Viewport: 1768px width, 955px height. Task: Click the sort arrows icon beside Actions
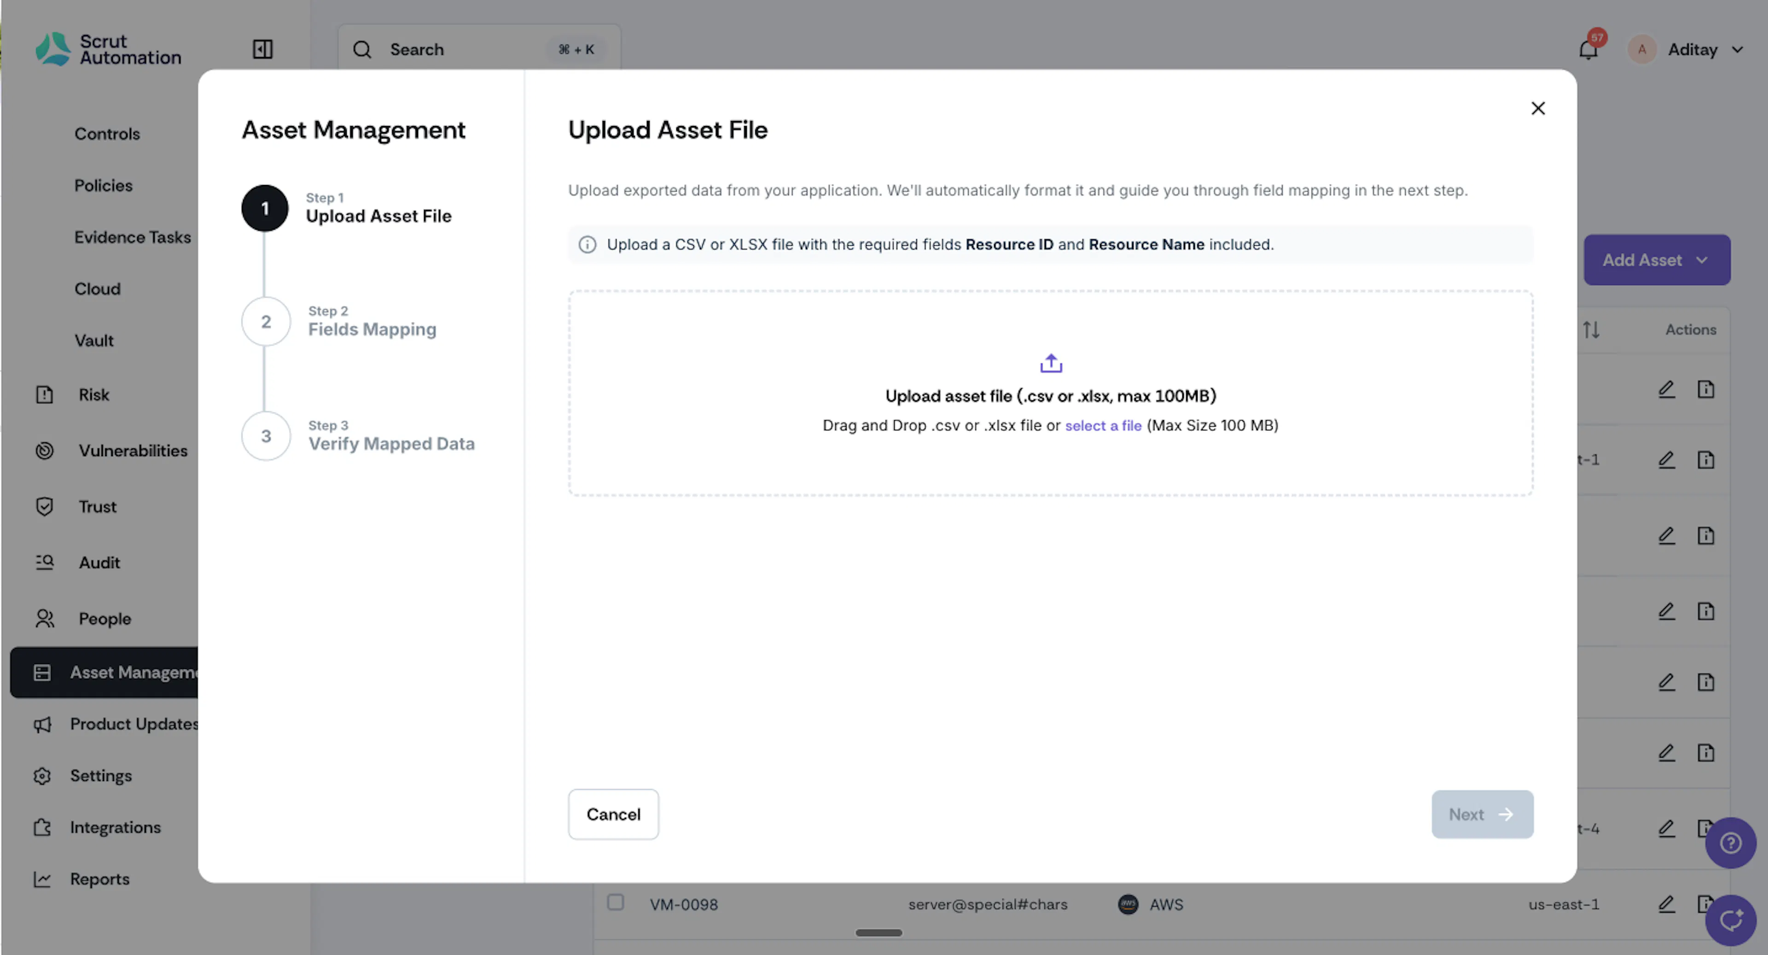pyautogui.click(x=1591, y=330)
